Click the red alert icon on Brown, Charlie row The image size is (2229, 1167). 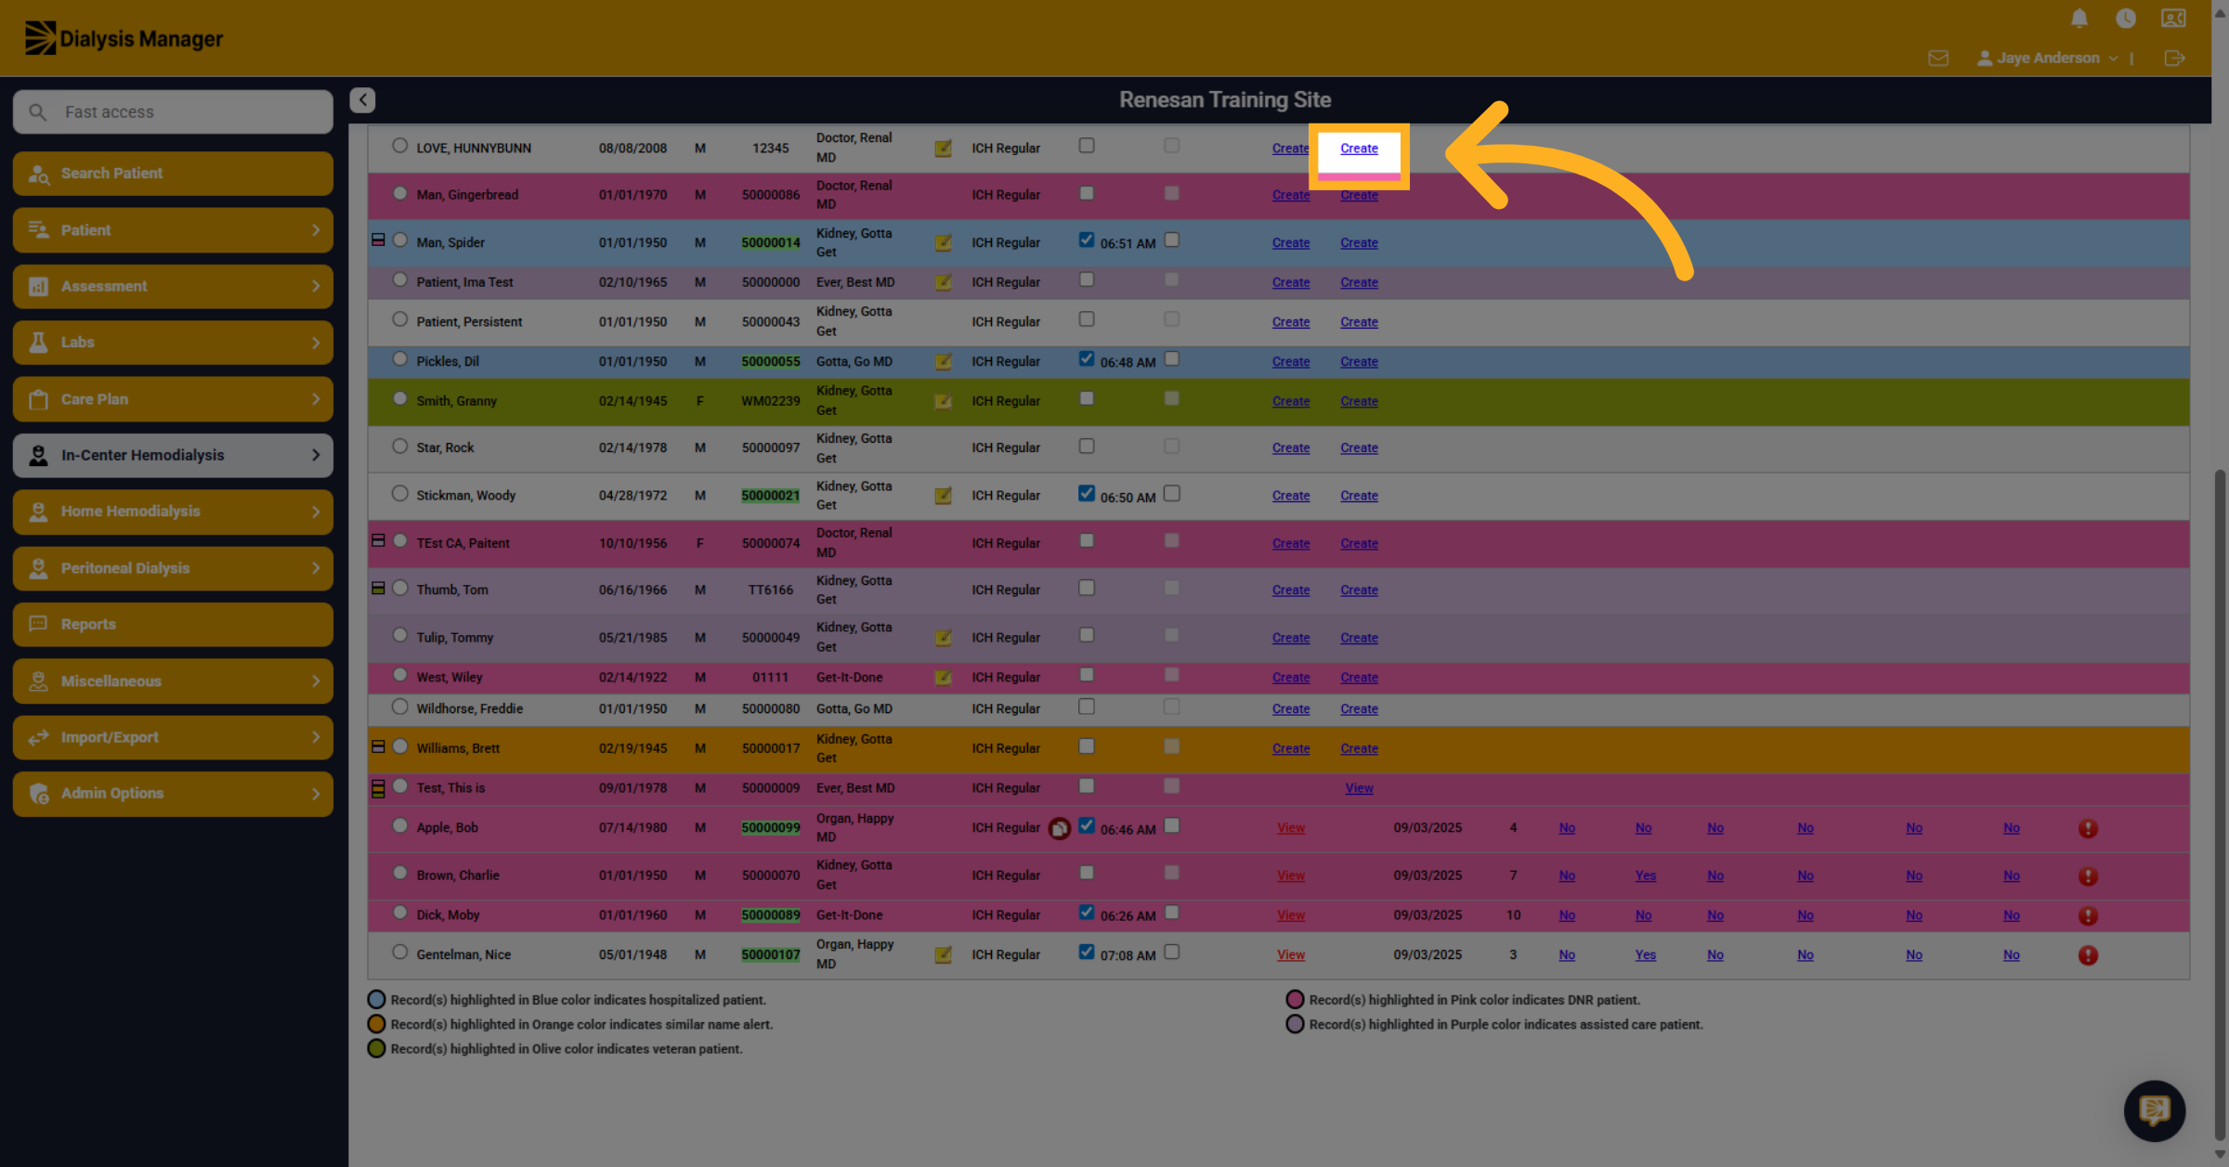coord(2088,875)
